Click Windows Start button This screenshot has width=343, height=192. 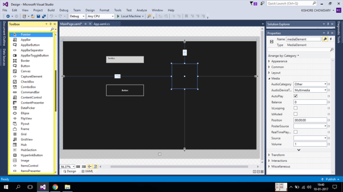pos(6,187)
